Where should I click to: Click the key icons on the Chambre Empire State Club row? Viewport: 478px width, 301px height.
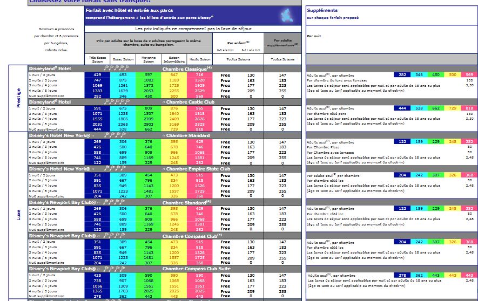(x=115, y=168)
